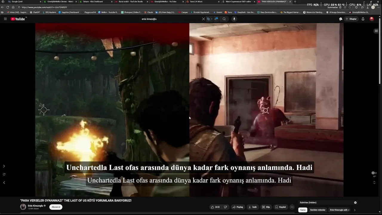
Task: Open the account avatar menu
Action: pos(372,19)
